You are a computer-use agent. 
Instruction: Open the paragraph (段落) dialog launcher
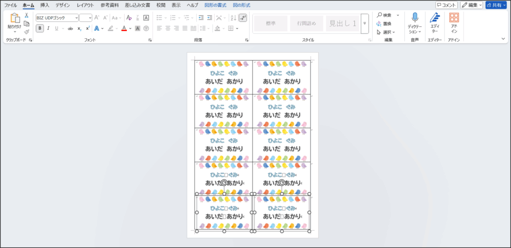pos(247,40)
